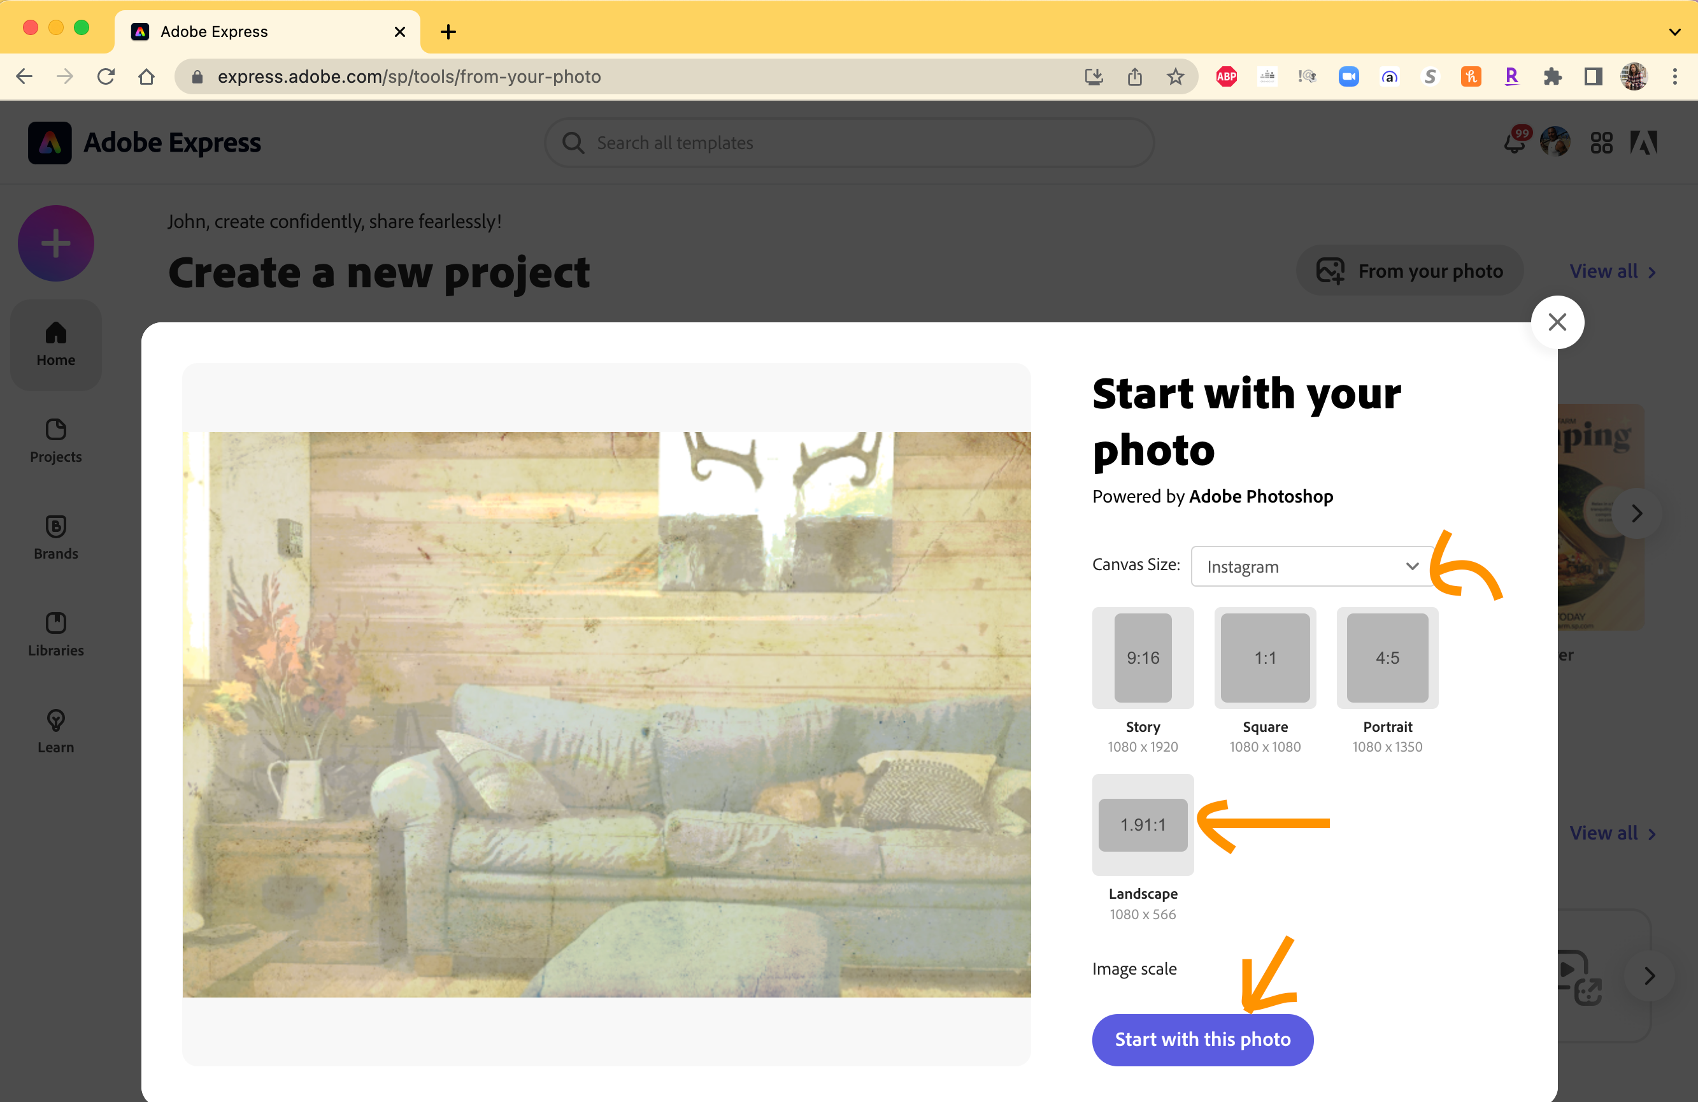Select the 9:16 Story canvas size

pyautogui.click(x=1142, y=657)
